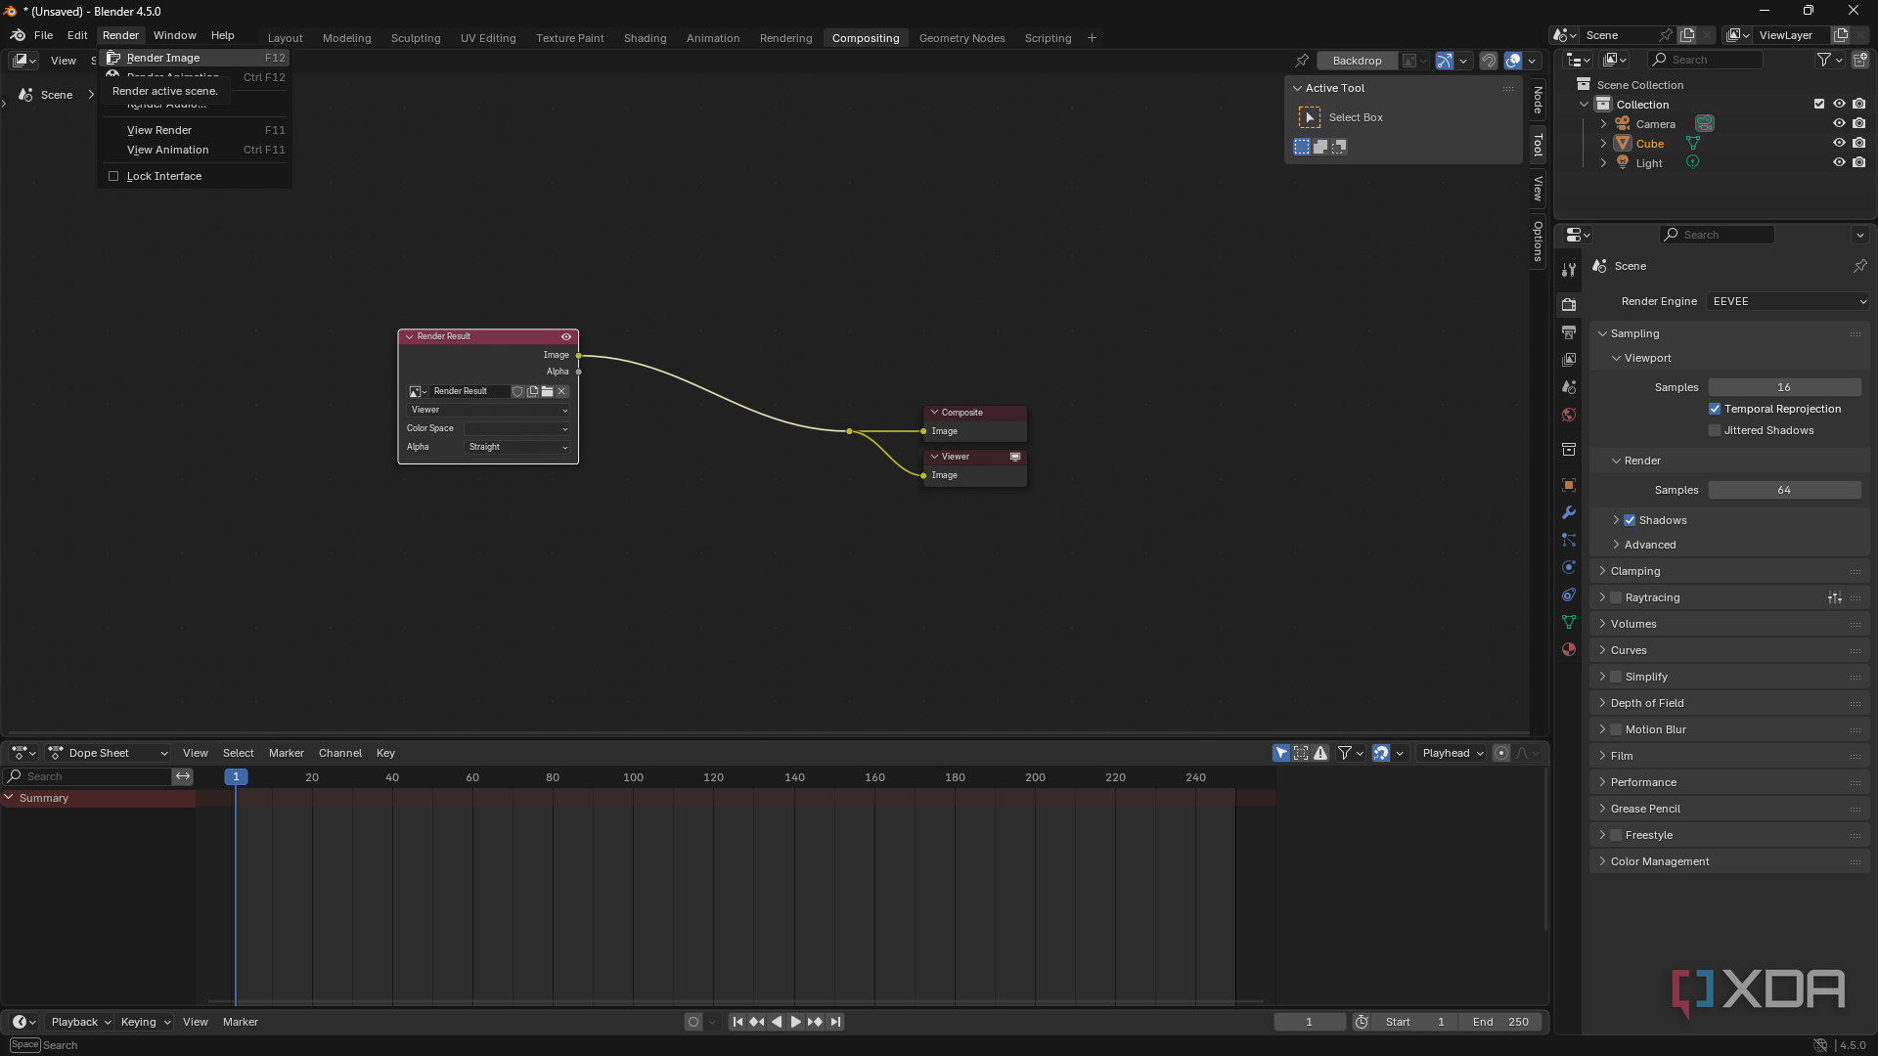Disable rendering for the Light object
This screenshot has height=1056, width=1878.
click(x=1858, y=162)
